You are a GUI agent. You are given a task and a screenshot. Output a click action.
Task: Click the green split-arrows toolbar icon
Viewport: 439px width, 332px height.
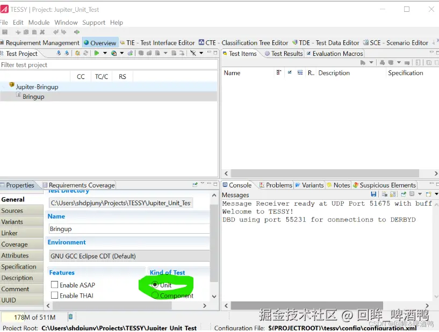[77, 32]
